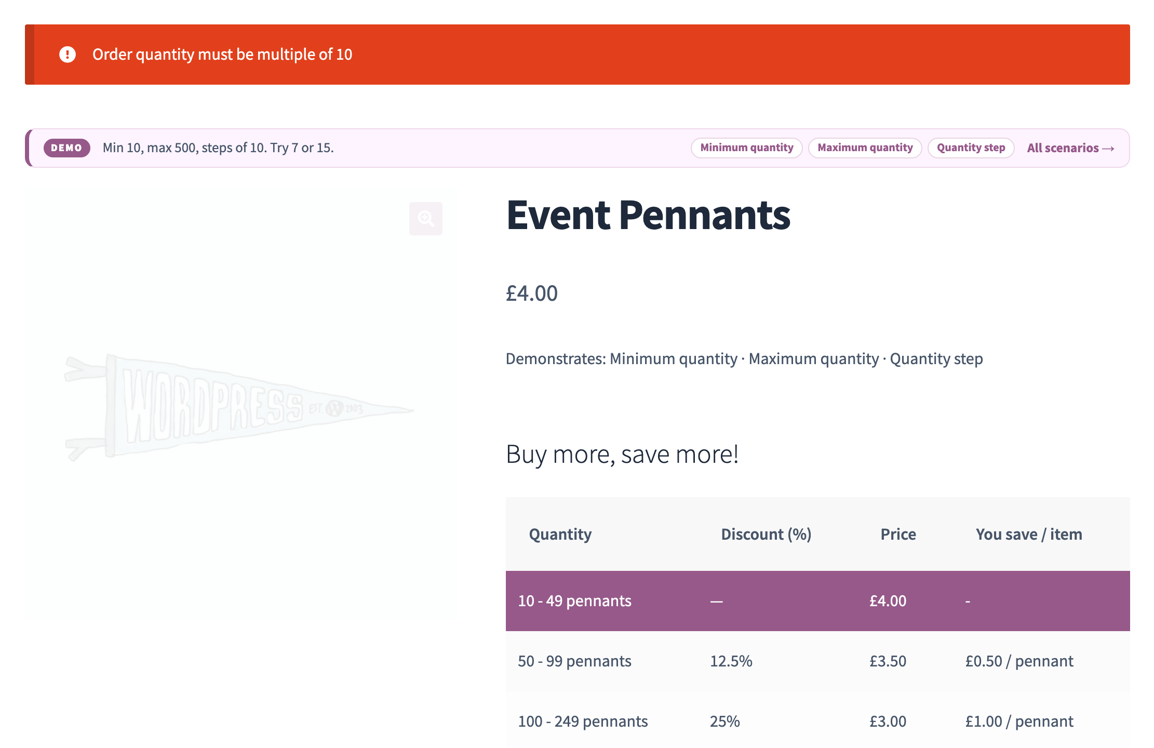Image resolution: width=1154 pixels, height=748 pixels.
Task: Open the WordPress pennant product image
Action: [x=239, y=408]
